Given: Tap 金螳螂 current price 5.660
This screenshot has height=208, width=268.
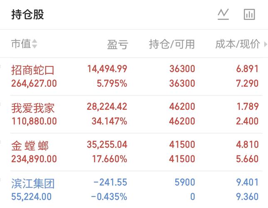Looking at the screenshot, I should 247,159.
